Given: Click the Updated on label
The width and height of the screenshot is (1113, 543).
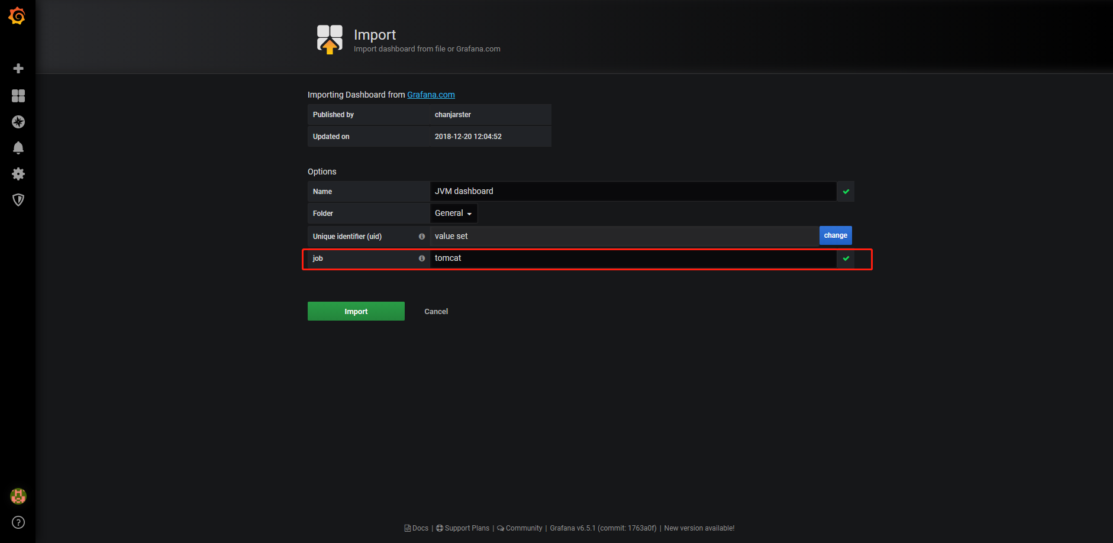Looking at the screenshot, I should click(x=331, y=137).
